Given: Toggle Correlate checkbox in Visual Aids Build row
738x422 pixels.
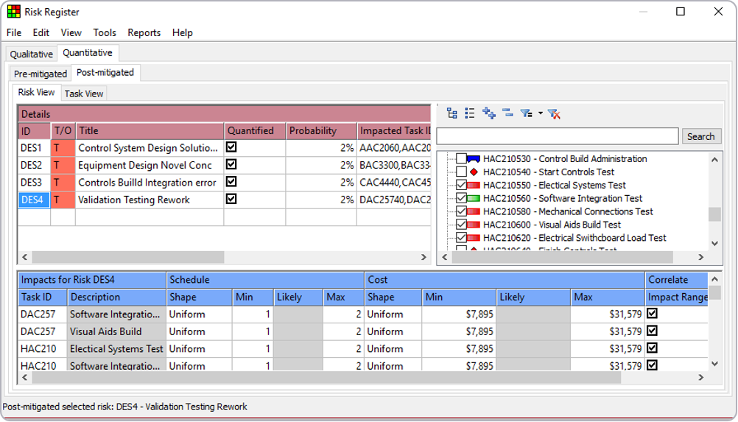Looking at the screenshot, I should coord(652,331).
